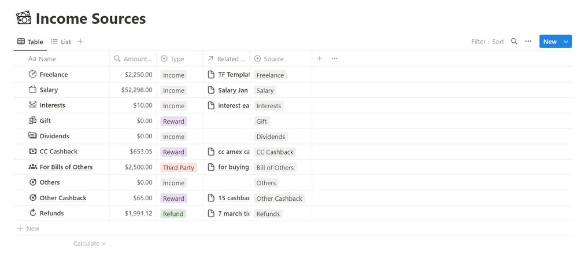Image resolution: width=581 pixels, height=261 pixels.
Task: Click the Salary row wallet icon
Action: pyautogui.click(x=32, y=90)
